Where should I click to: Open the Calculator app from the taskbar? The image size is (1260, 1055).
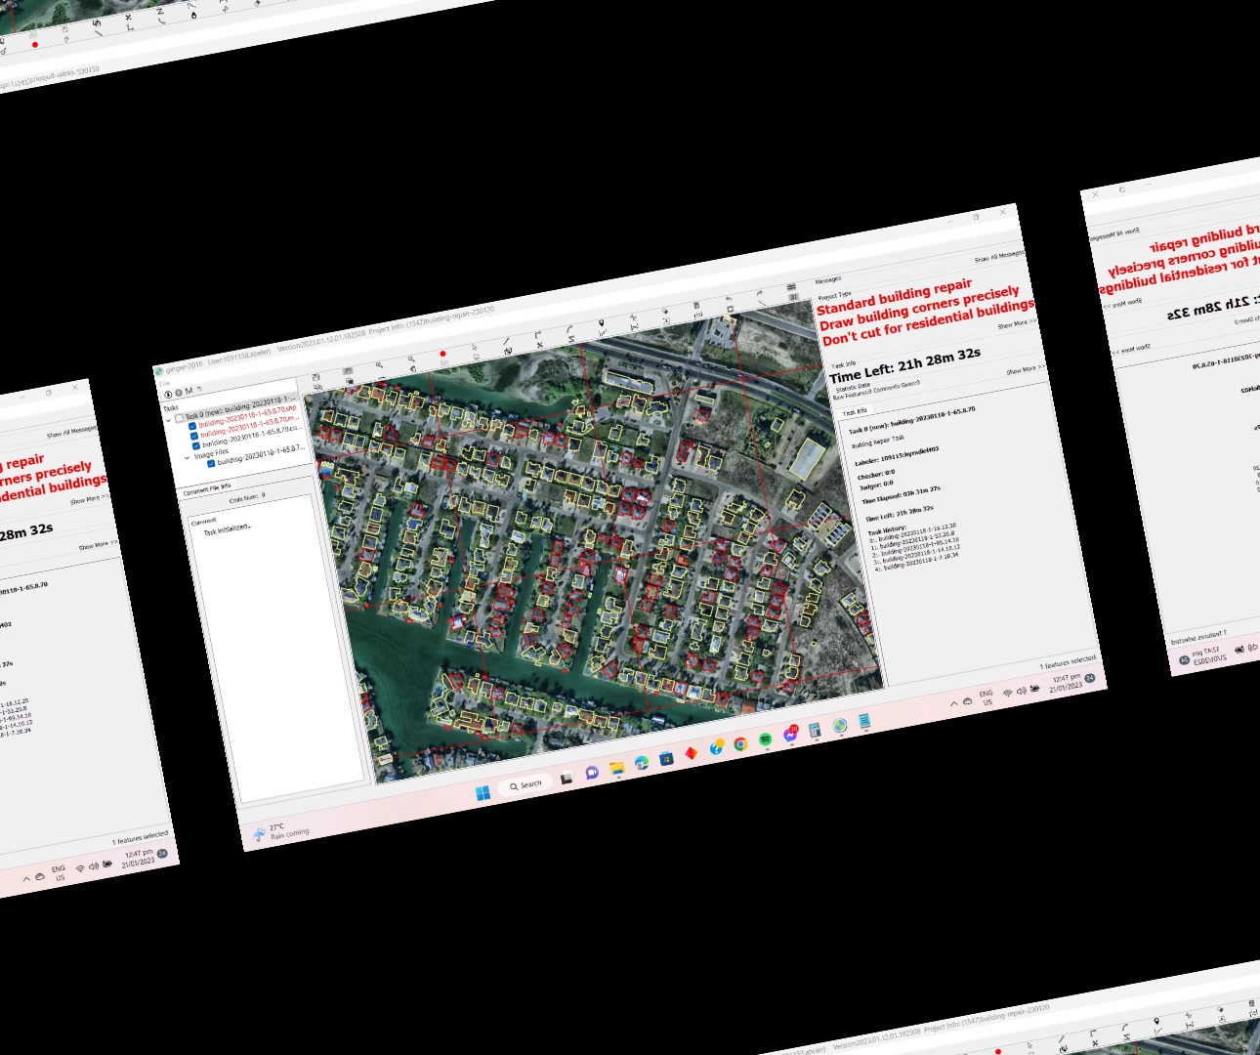815,731
